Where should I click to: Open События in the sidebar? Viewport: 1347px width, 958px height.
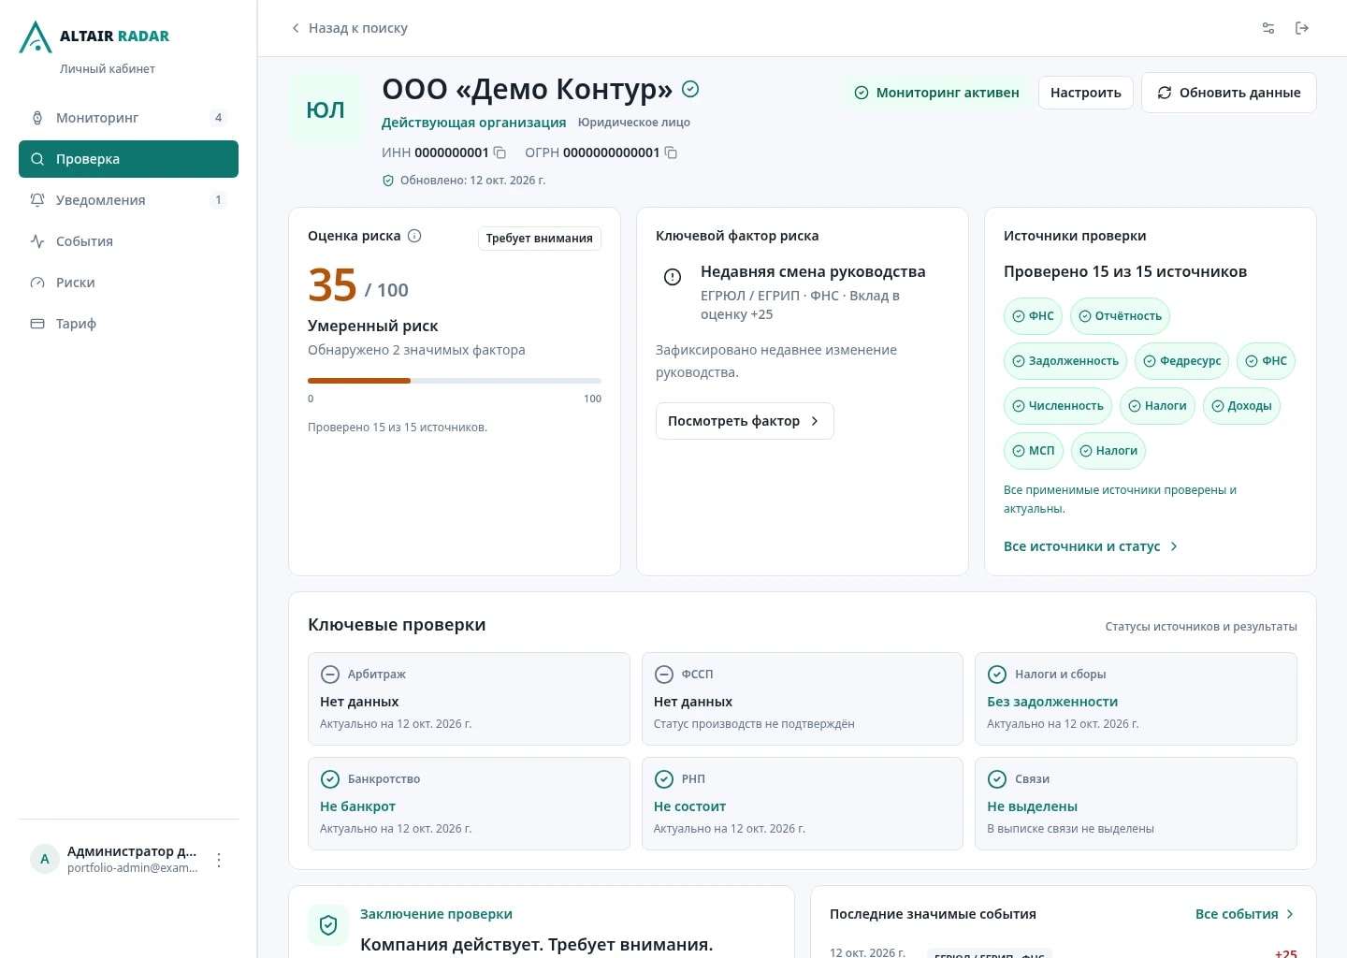[x=128, y=241]
